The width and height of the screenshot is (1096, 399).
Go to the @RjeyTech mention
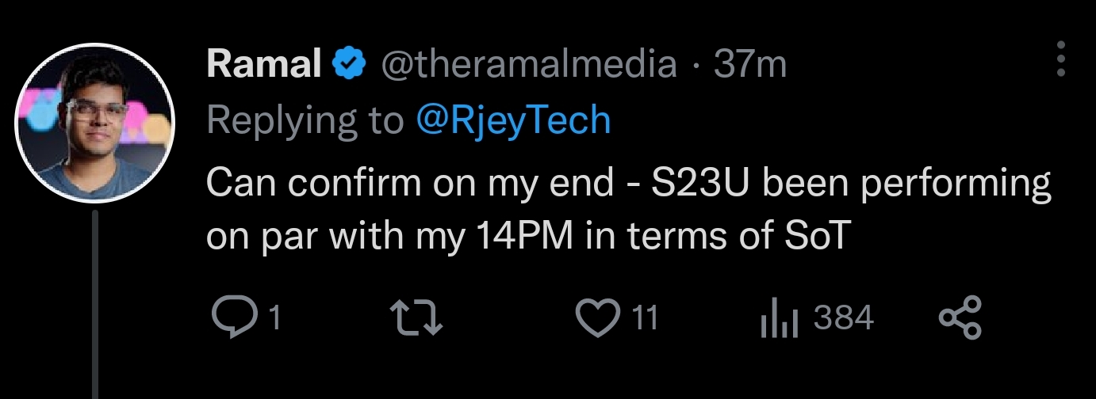[513, 120]
